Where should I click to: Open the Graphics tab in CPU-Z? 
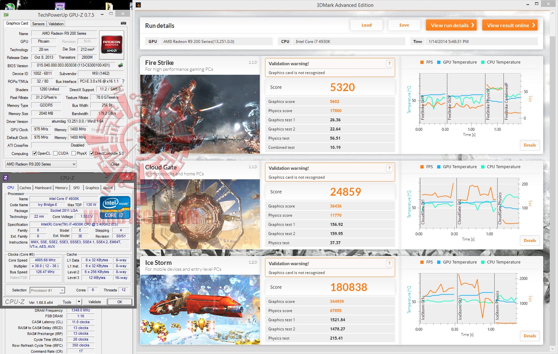point(92,188)
